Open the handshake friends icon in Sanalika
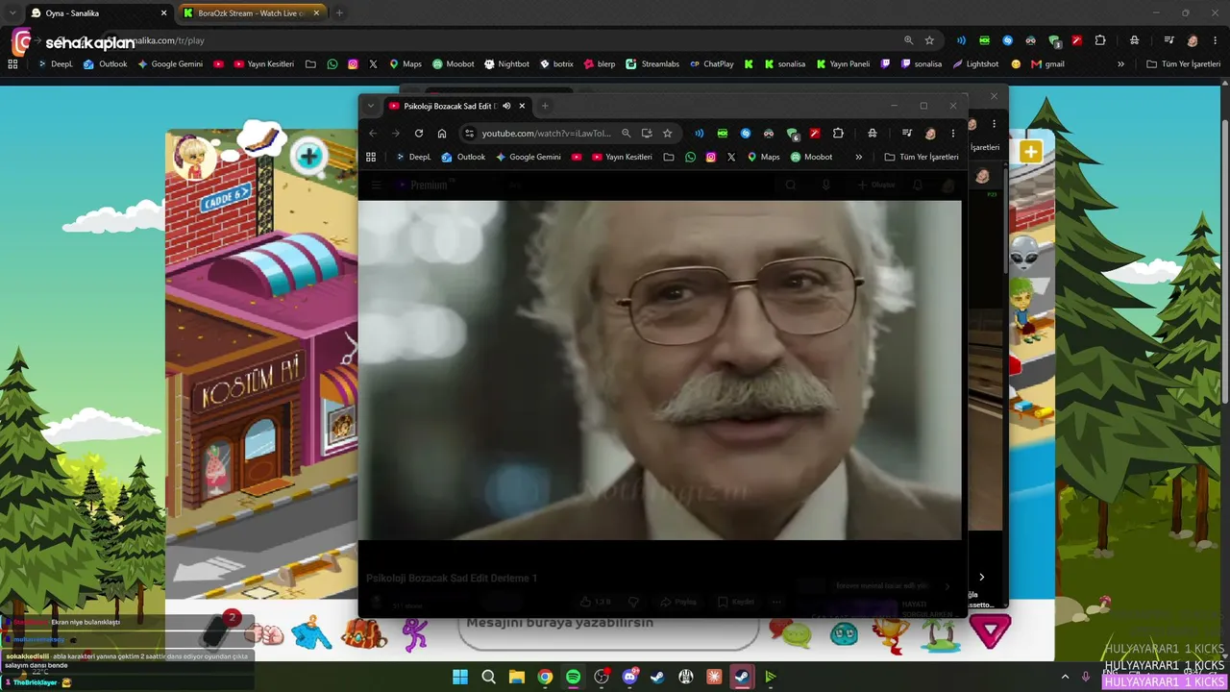Viewport: 1230px width, 692px height. 264,634
